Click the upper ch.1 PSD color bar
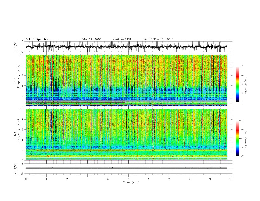Image resolution: width=260 pixels, height=201 pixels. 237,84
